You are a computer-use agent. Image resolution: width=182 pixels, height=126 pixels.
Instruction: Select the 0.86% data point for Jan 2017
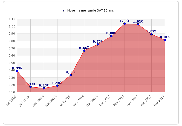[111, 36]
